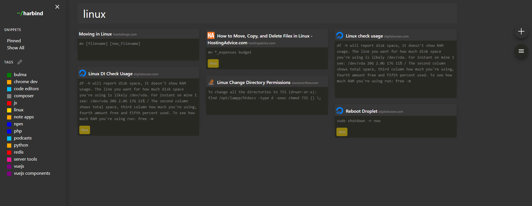Click the howtoforge.com source link
Image resolution: width=532 pixels, height=206 pixels.
(125, 34)
